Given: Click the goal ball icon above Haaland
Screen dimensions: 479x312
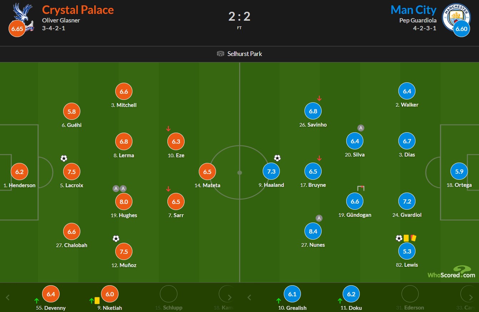Looking at the screenshot, I should (x=277, y=158).
